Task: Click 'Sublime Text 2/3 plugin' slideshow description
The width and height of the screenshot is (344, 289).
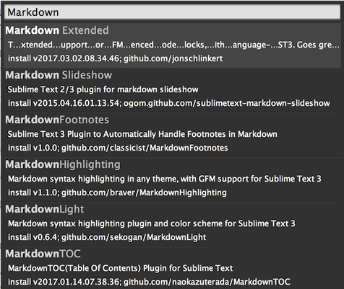Action: [103, 89]
